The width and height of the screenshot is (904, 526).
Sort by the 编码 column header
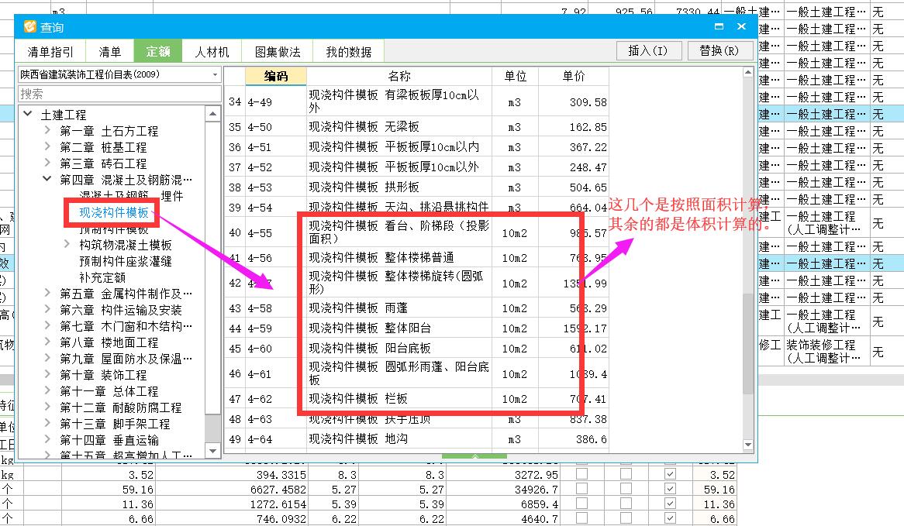pos(275,76)
